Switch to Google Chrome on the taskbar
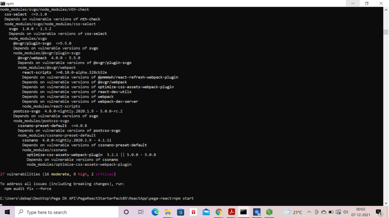389x218 pixels. (219, 212)
